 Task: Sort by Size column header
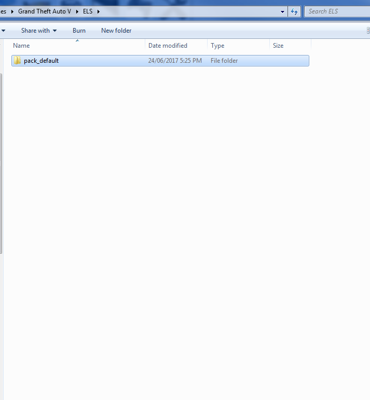coord(291,46)
